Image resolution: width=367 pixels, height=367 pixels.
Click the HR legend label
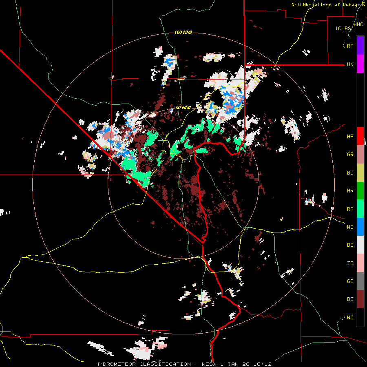pyautogui.click(x=350, y=191)
